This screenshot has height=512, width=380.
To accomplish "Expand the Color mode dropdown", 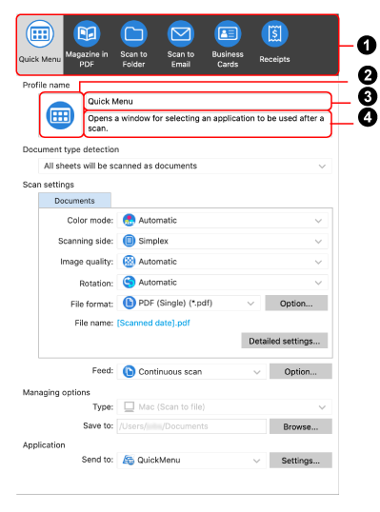I will [222, 221].
